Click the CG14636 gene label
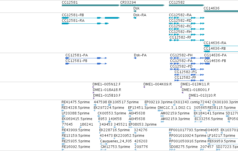The width and height of the screenshot is (238, 151). (x=211, y=8)
